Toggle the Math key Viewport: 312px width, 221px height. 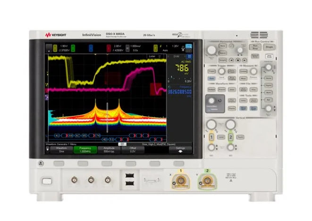point(269,92)
